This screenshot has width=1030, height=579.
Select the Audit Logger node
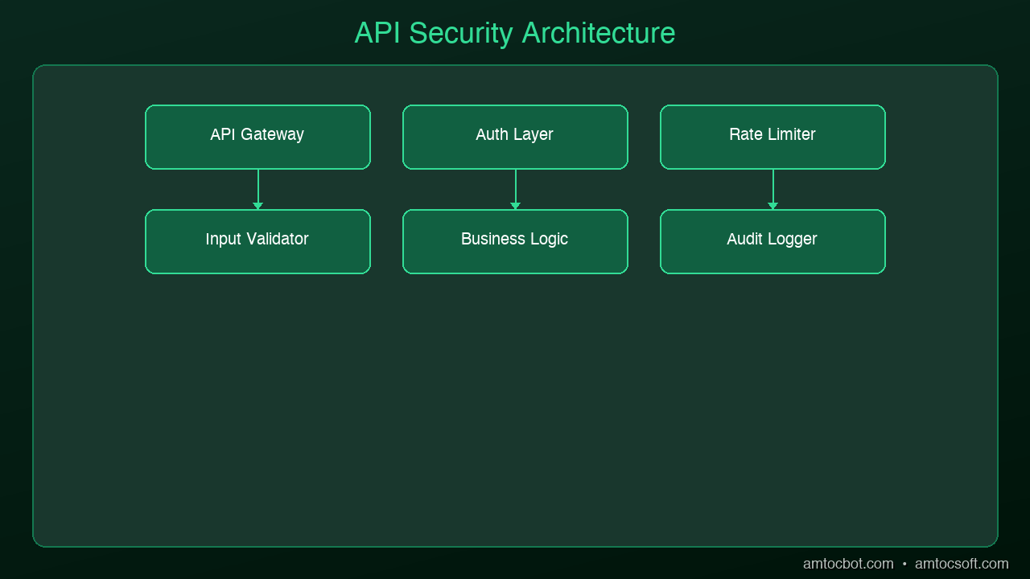(x=772, y=241)
